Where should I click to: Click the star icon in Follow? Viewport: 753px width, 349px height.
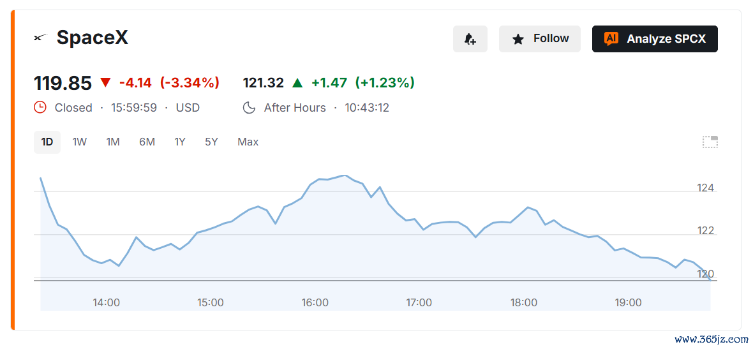click(518, 39)
